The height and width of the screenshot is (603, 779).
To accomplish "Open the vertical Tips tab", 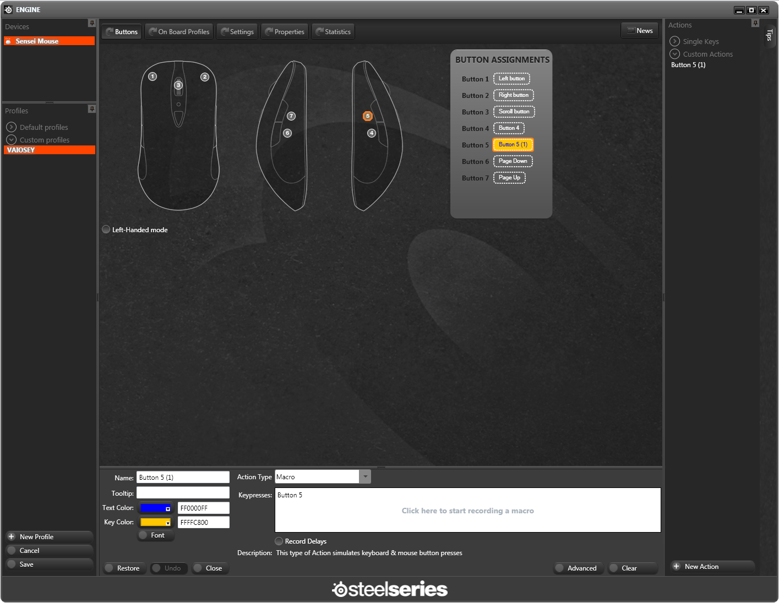I will point(769,35).
